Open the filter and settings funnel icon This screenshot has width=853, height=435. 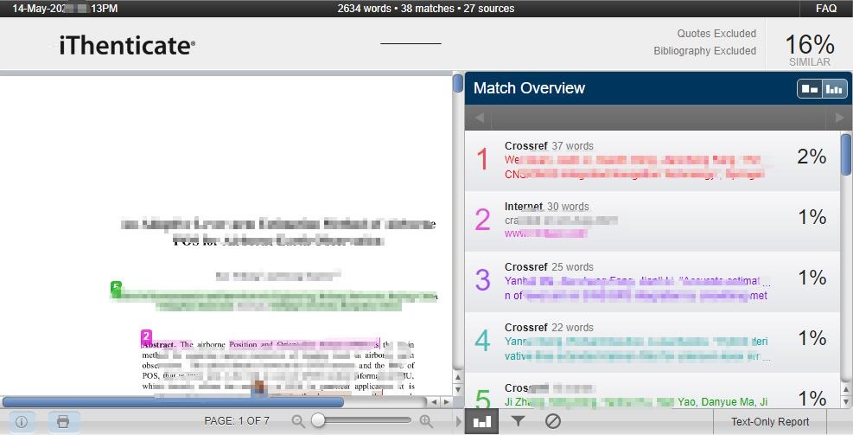pos(518,421)
